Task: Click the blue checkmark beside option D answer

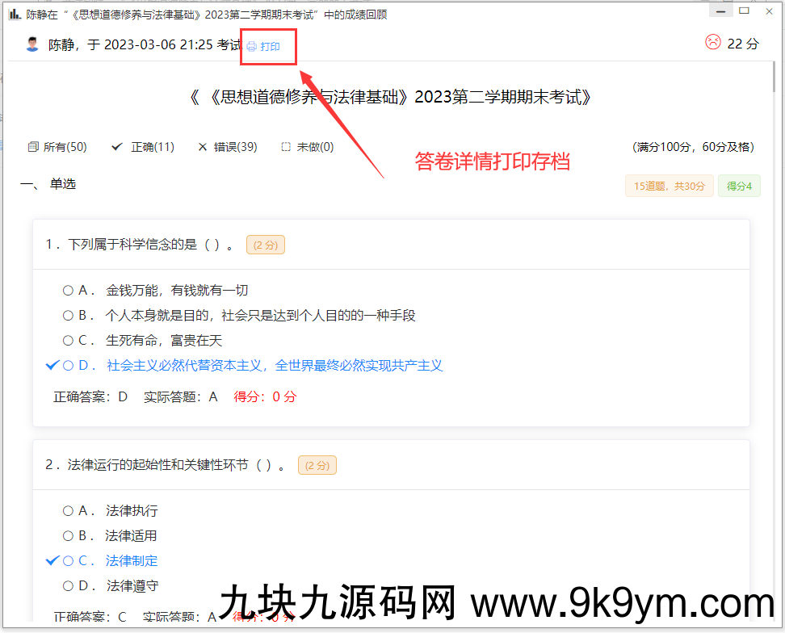Action: 52,365
